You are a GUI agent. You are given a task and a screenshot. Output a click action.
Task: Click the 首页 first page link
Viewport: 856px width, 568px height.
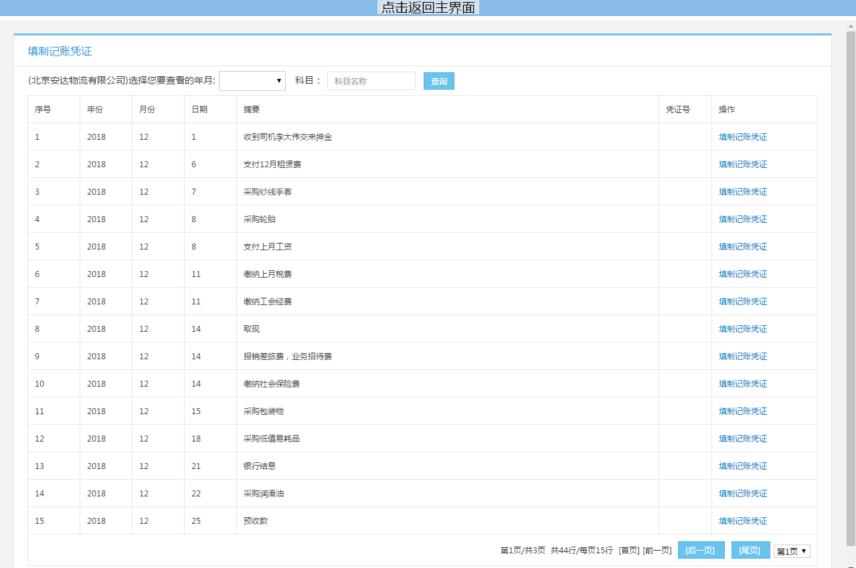click(628, 551)
